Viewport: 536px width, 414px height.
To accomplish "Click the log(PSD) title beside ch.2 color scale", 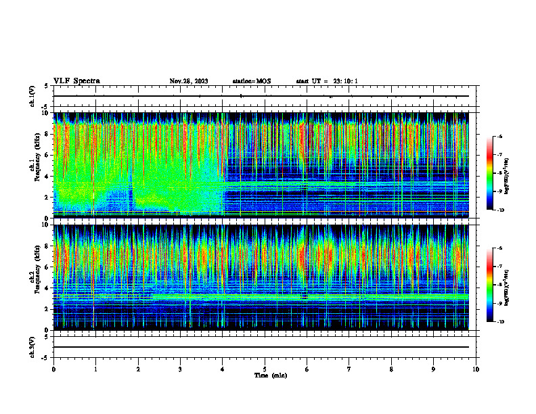I will point(507,288).
